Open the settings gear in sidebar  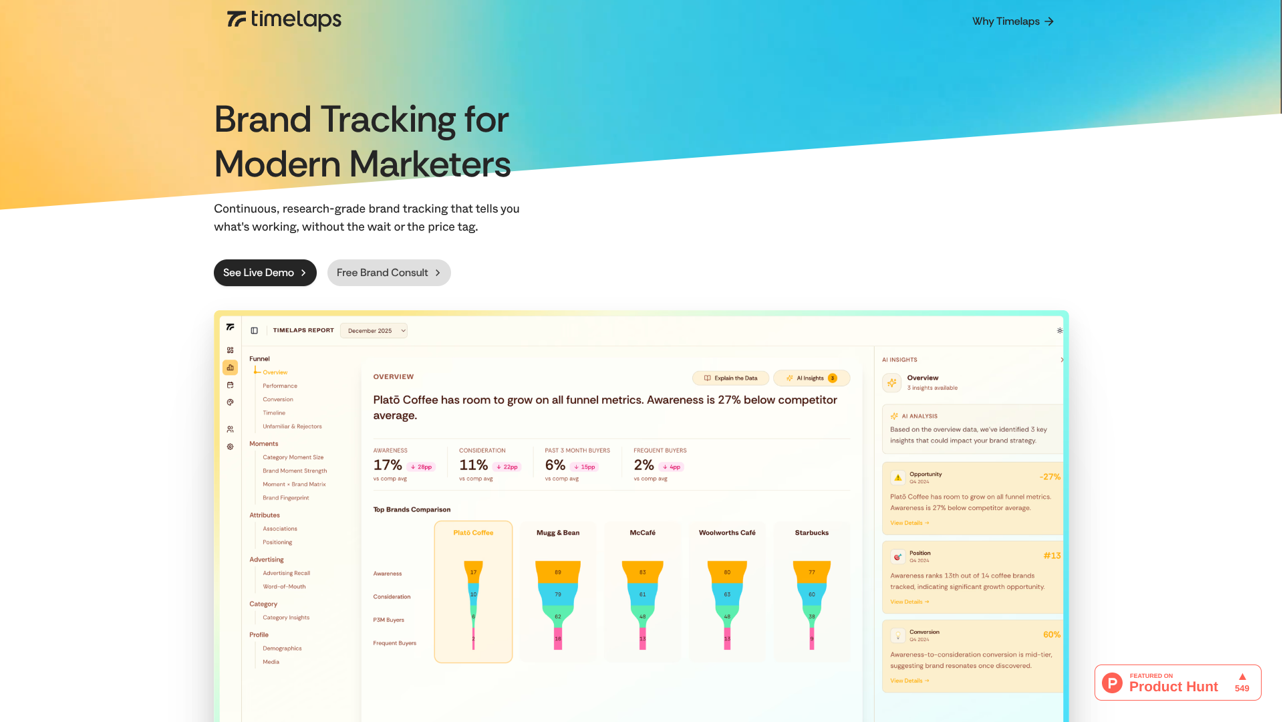pyautogui.click(x=230, y=447)
